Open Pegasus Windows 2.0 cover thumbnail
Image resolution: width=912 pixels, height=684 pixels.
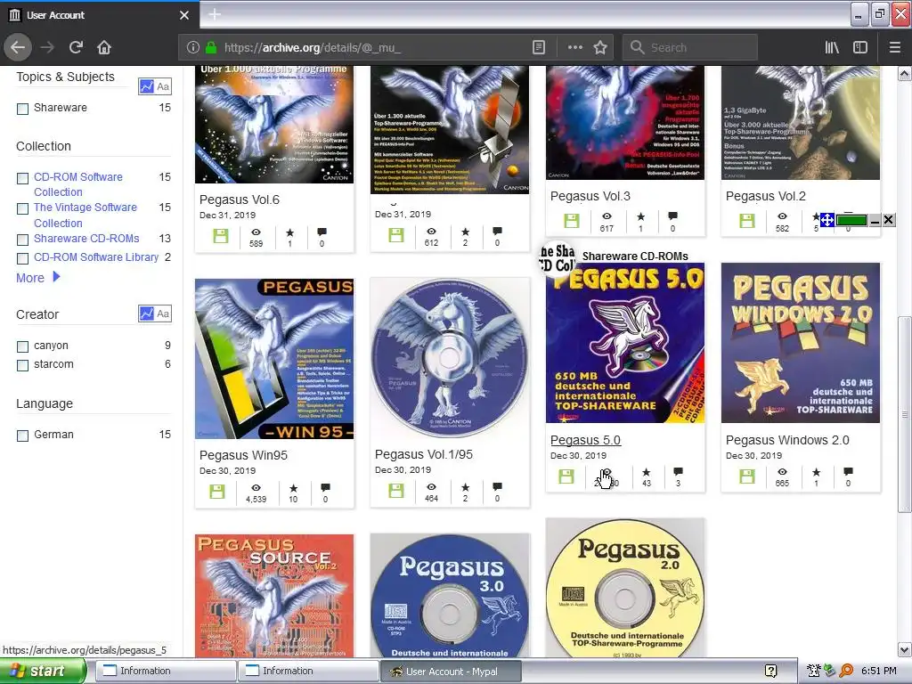pyautogui.click(x=801, y=343)
